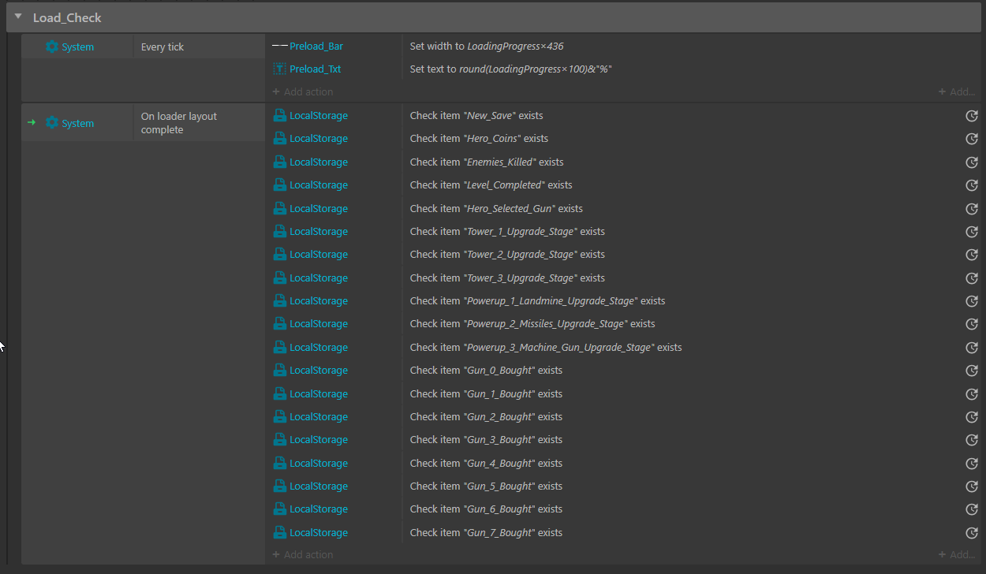Screen dimensions: 986x574
Task: Click the Preload_Bar object icon
Action: [279, 47]
